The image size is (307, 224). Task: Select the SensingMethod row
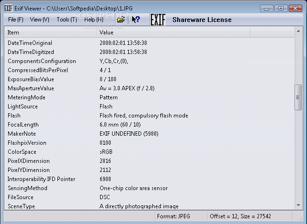pos(149,188)
